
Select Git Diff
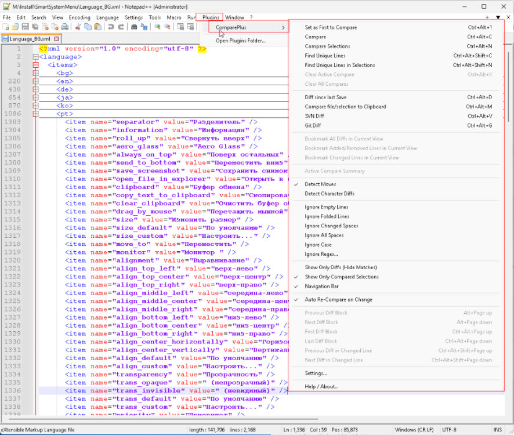click(x=396, y=125)
